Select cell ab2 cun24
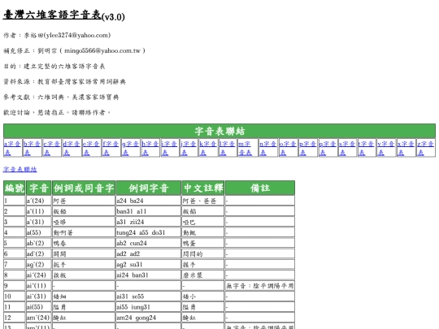 tap(149, 243)
